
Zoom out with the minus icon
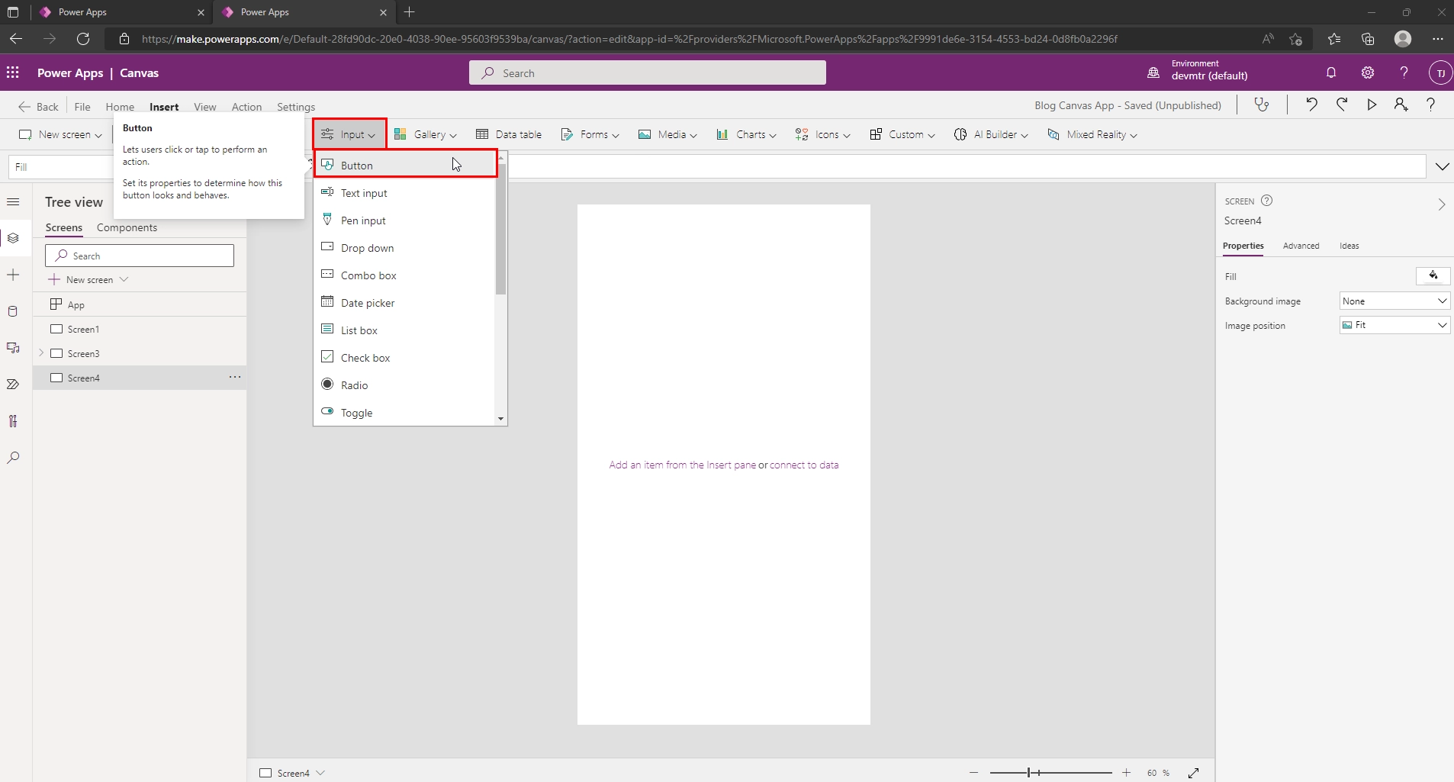973,773
